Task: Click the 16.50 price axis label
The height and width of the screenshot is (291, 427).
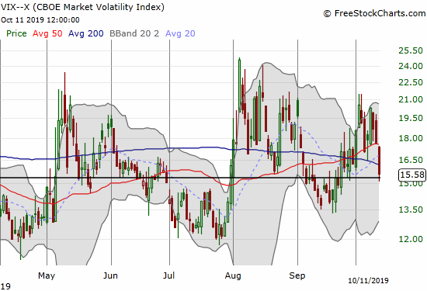Action: click(411, 160)
